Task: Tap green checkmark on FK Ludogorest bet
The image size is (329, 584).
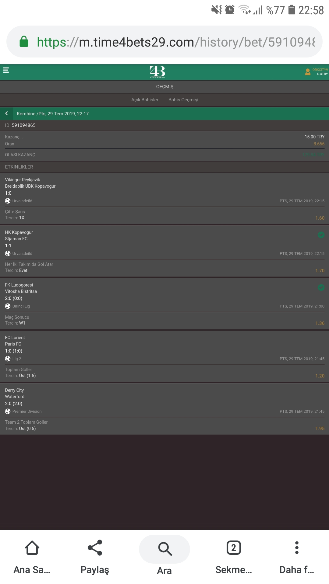Action: click(x=321, y=287)
